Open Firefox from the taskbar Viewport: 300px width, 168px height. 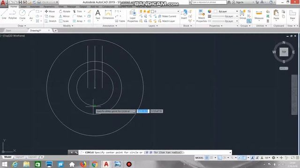point(83,164)
